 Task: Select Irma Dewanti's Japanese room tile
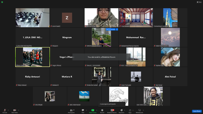click(136, 18)
